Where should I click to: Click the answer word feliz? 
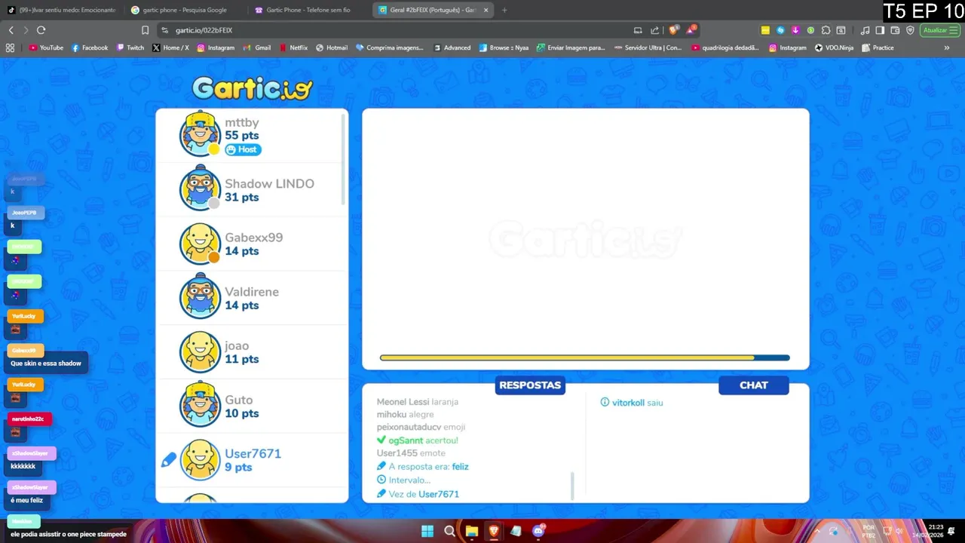[460, 467]
